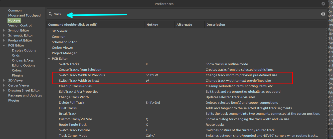Open the Mouse and Touchpad settings page
This screenshot has height=139, width=333.
coord(24,15)
